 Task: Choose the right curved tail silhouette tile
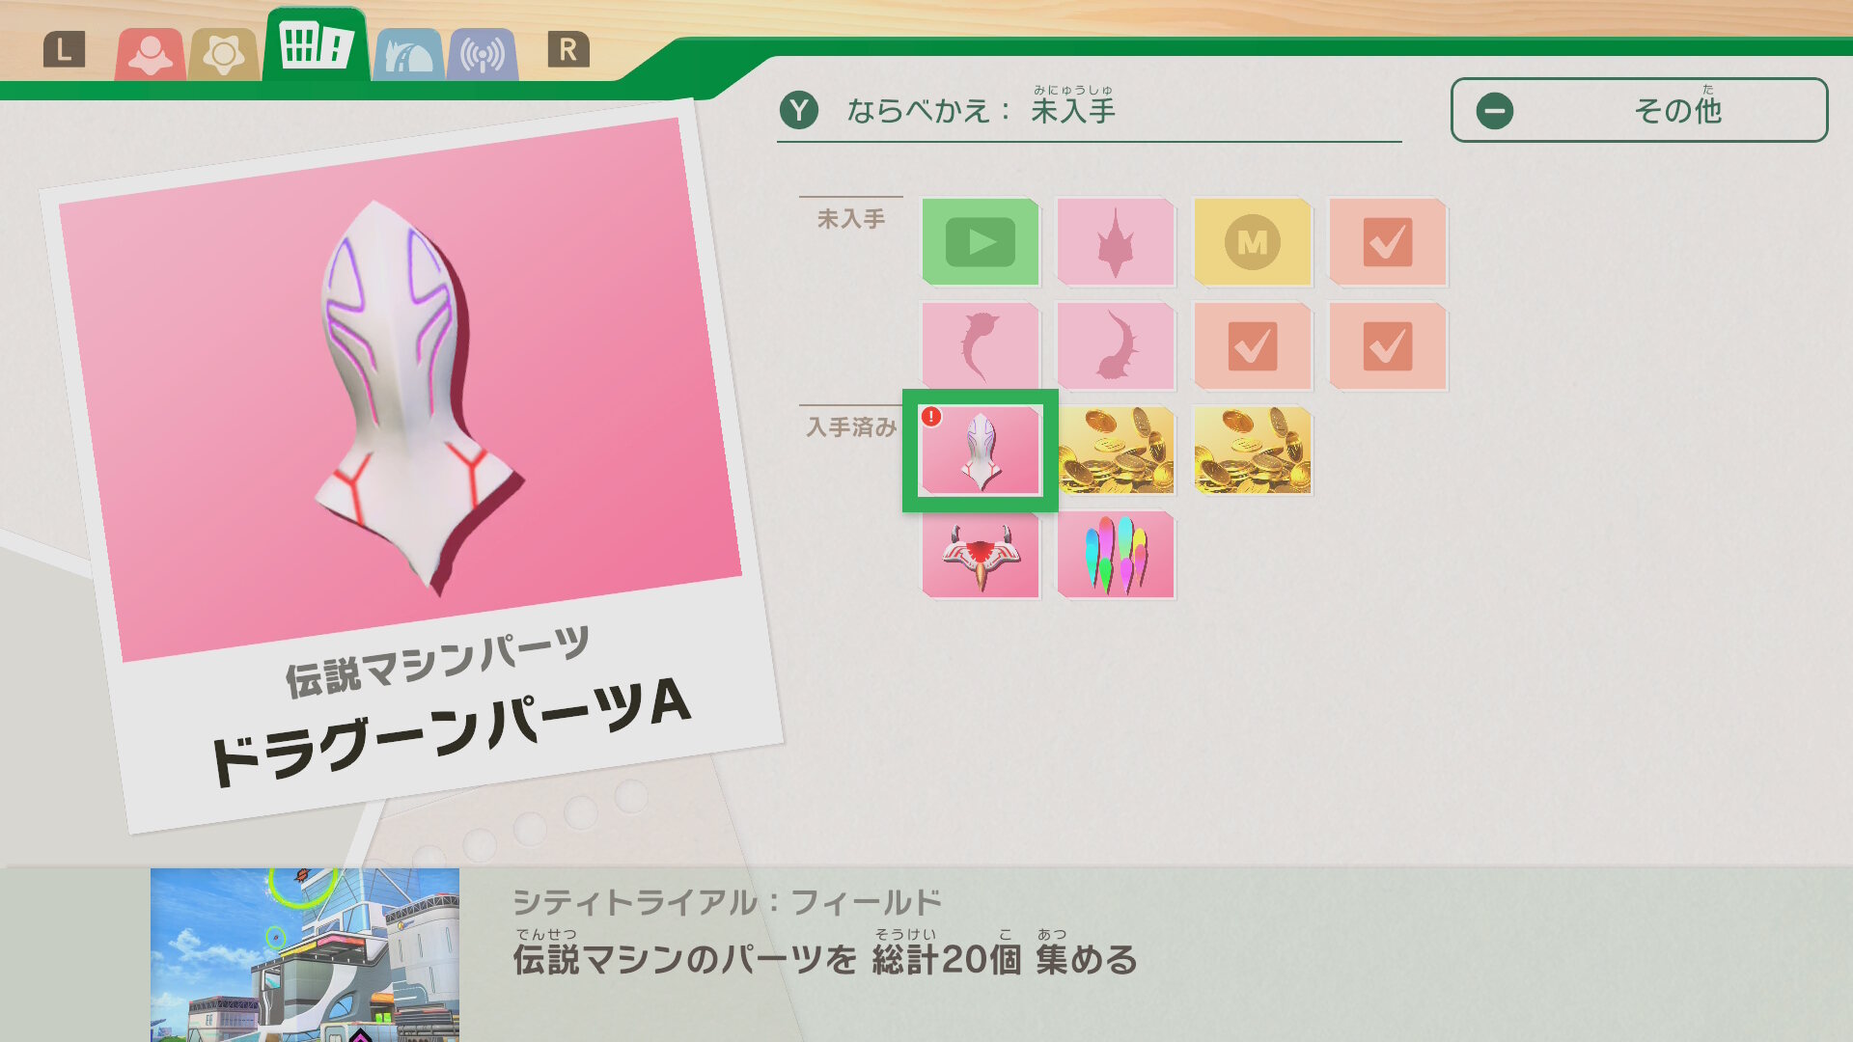[x=1116, y=345]
